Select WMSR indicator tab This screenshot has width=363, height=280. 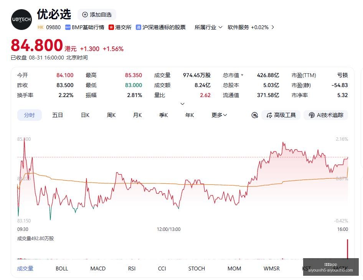(x=272, y=268)
